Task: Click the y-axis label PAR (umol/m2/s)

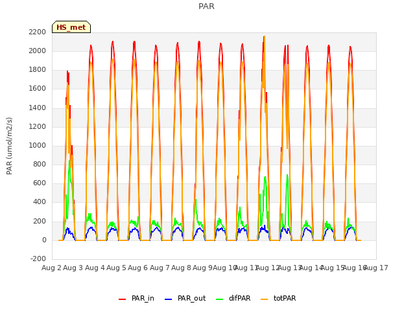Action: (9, 146)
